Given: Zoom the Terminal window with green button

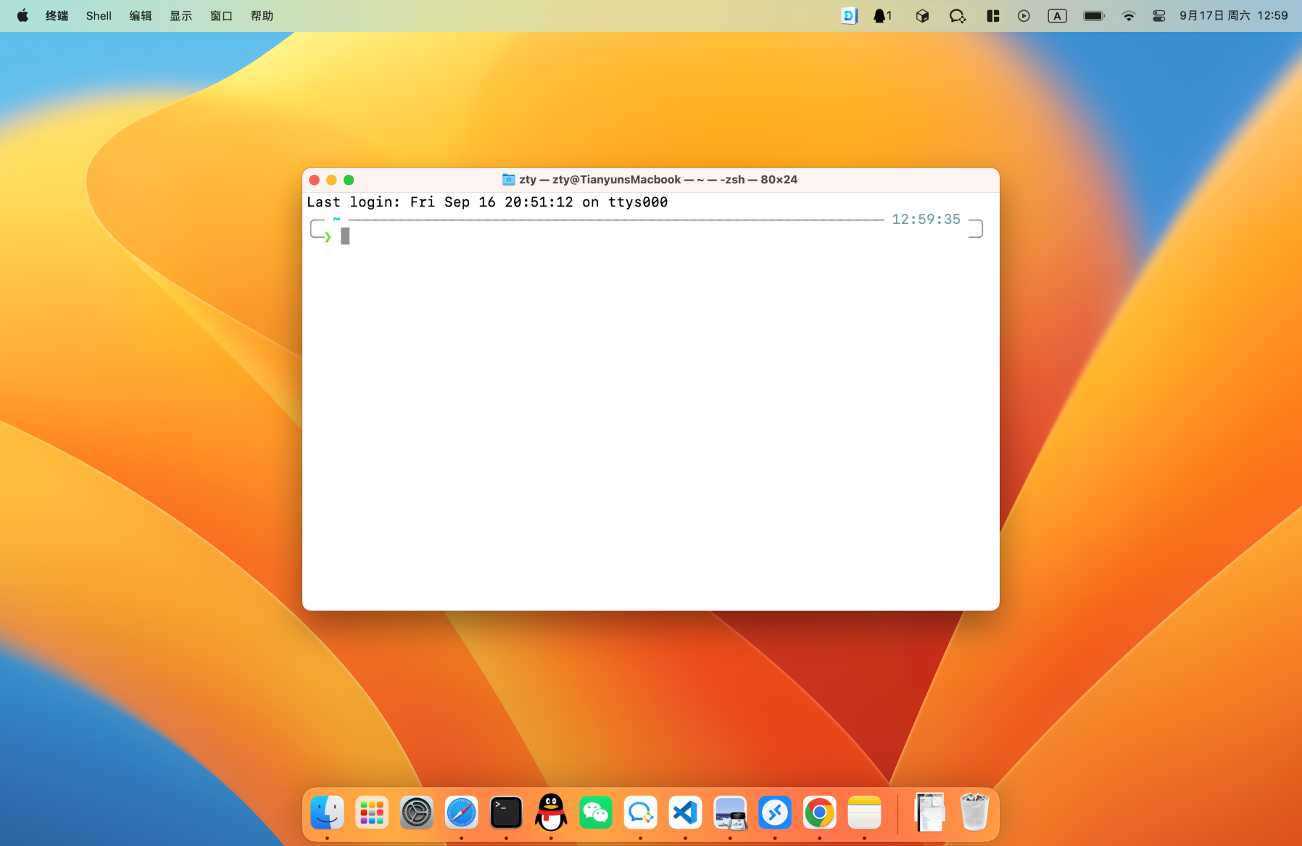Looking at the screenshot, I should point(349,180).
